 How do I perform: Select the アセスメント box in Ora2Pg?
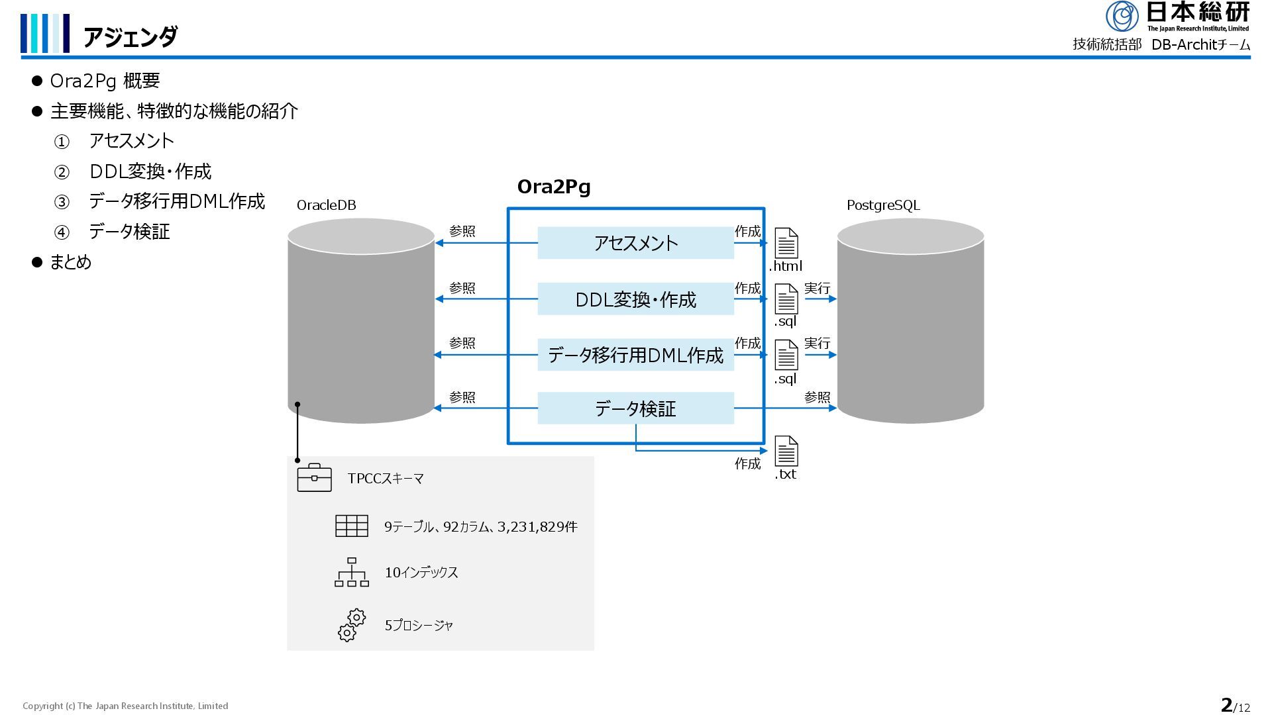[635, 243]
